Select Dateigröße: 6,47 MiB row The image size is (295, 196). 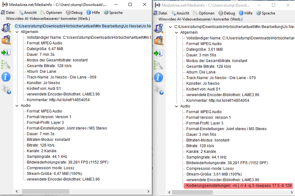click(x=45, y=49)
